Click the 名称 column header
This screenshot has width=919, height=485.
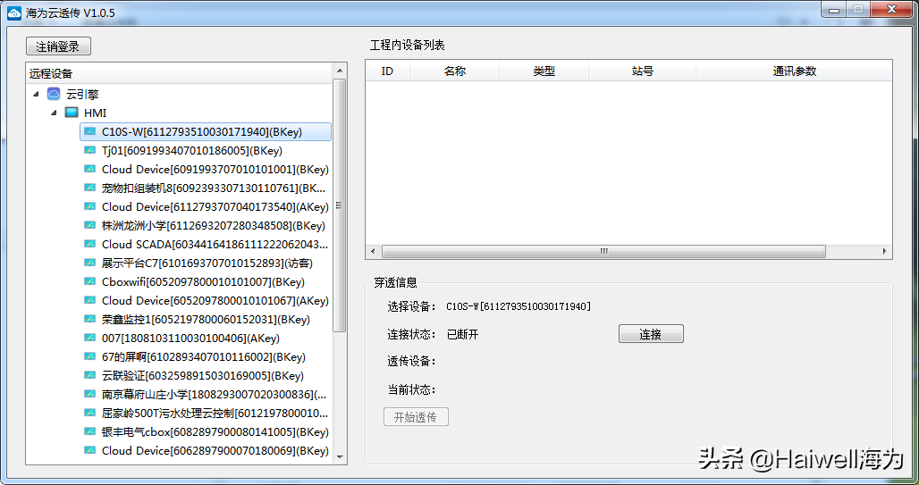(x=454, y=71)
